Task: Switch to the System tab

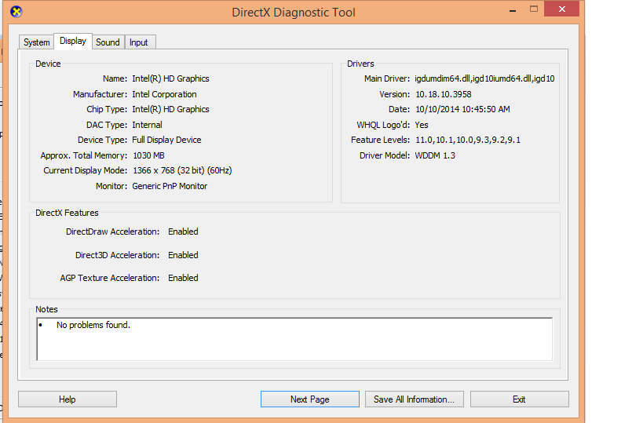Action: (x=36, y=42)
